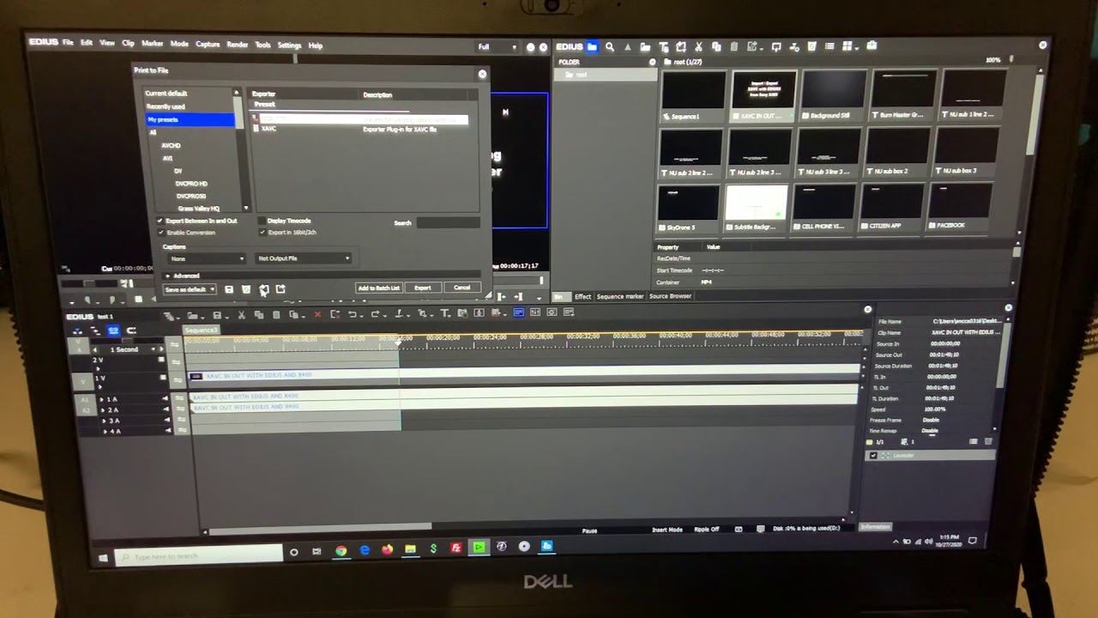1098x618 pixels.
Task: Click the Export button
Action: [423, 288]
